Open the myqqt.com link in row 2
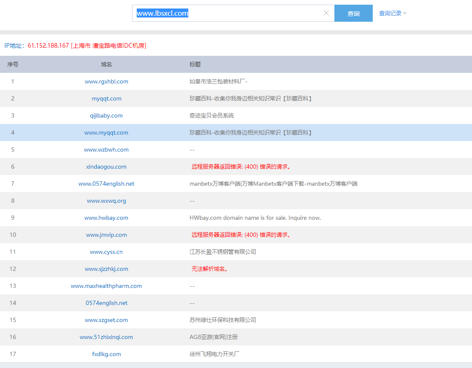 pos(106,98)
